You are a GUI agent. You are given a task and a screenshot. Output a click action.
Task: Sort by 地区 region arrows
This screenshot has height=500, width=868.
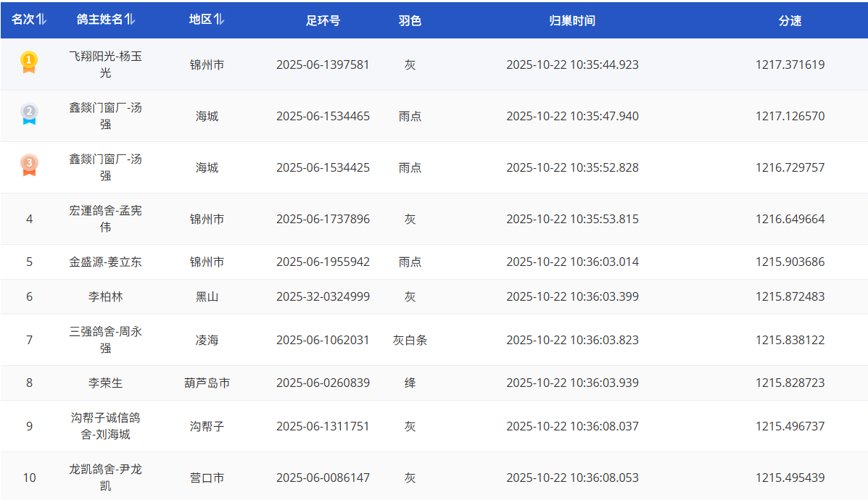tap(219, 20)
